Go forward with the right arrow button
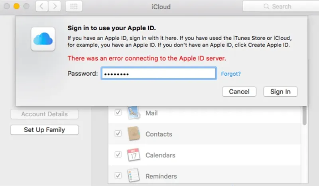This screenshot has width=319, height=186. pyautogui.click(x=55, y=6)
